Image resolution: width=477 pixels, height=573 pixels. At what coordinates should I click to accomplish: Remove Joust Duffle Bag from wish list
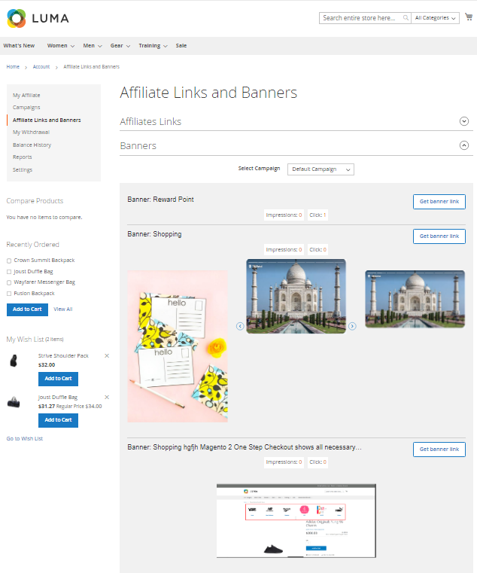(x=107, y=397)
